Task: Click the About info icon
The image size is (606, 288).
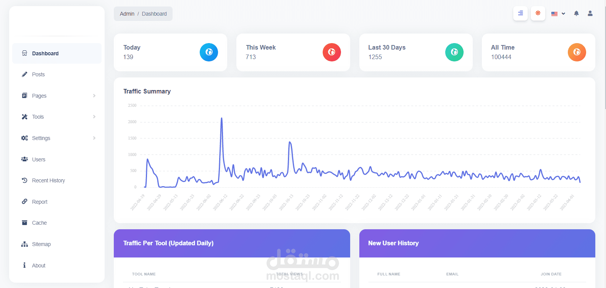Action: tap(24, 265)
